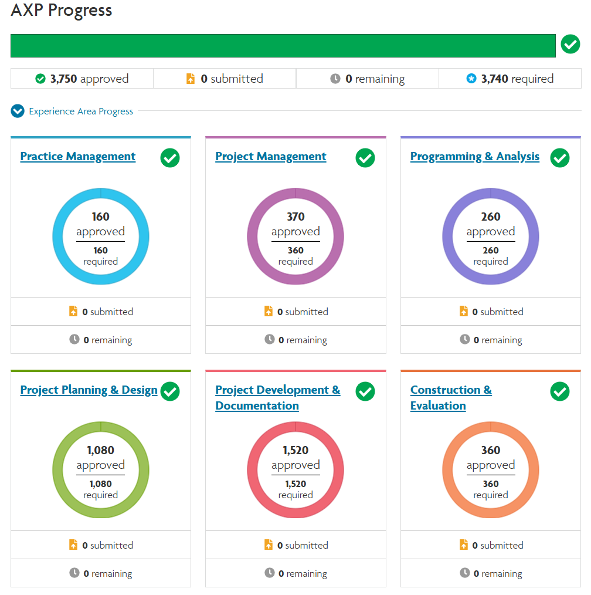Viewport: 591px width, 595px height.
Task: Click the blue star icon beside 3,740 required
Action: tap(471, 79)
